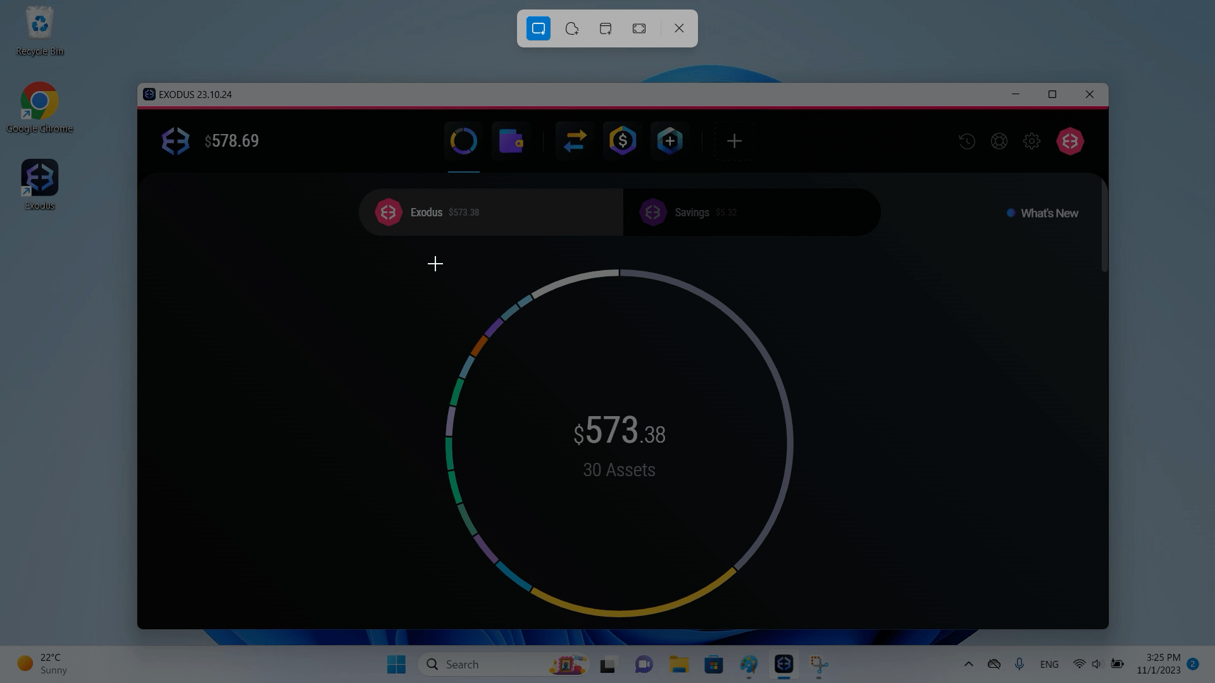
Task: Select fullscreen snip mode
Action: (x=639, y=28)
